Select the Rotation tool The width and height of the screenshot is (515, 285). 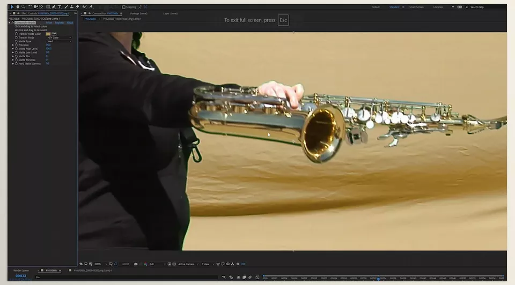[x=30, y=7]
